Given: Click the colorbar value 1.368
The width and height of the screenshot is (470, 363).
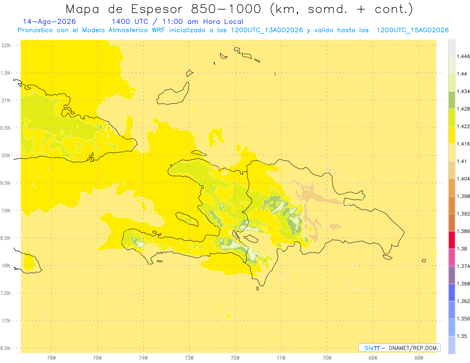Looking at the screenshot, I should (x=464, y=284).
